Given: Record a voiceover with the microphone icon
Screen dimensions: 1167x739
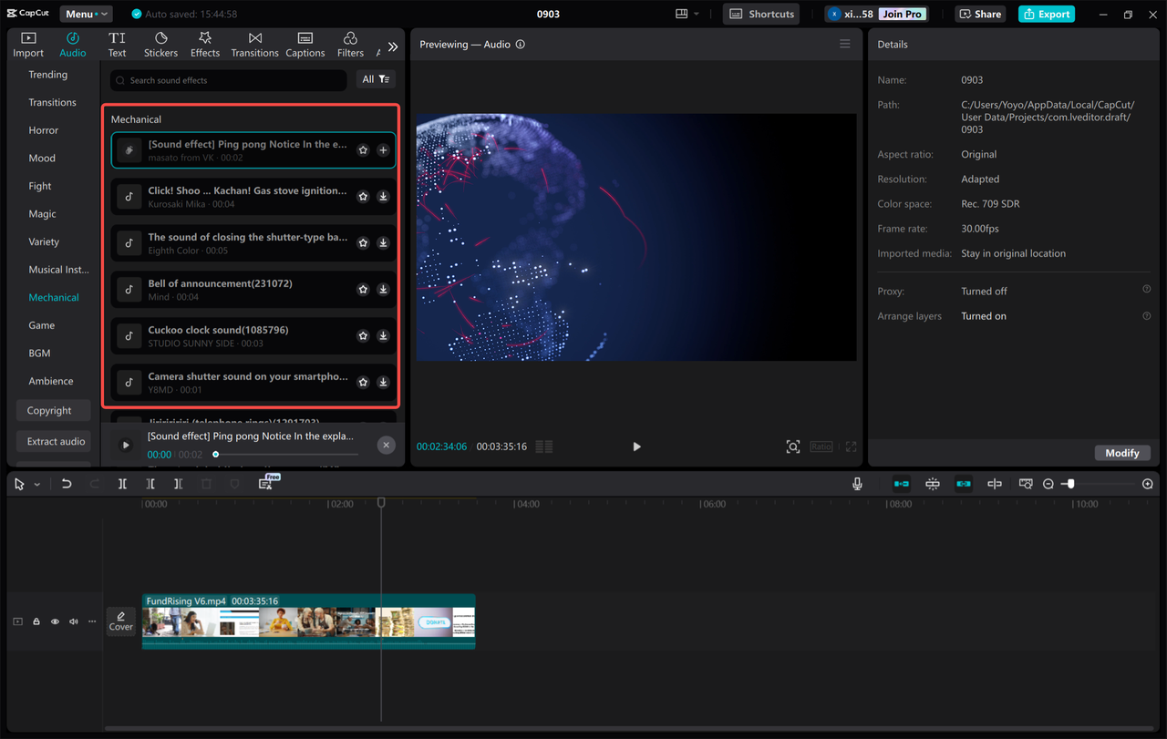Looking at the screenshot, I should coord(857,483).
